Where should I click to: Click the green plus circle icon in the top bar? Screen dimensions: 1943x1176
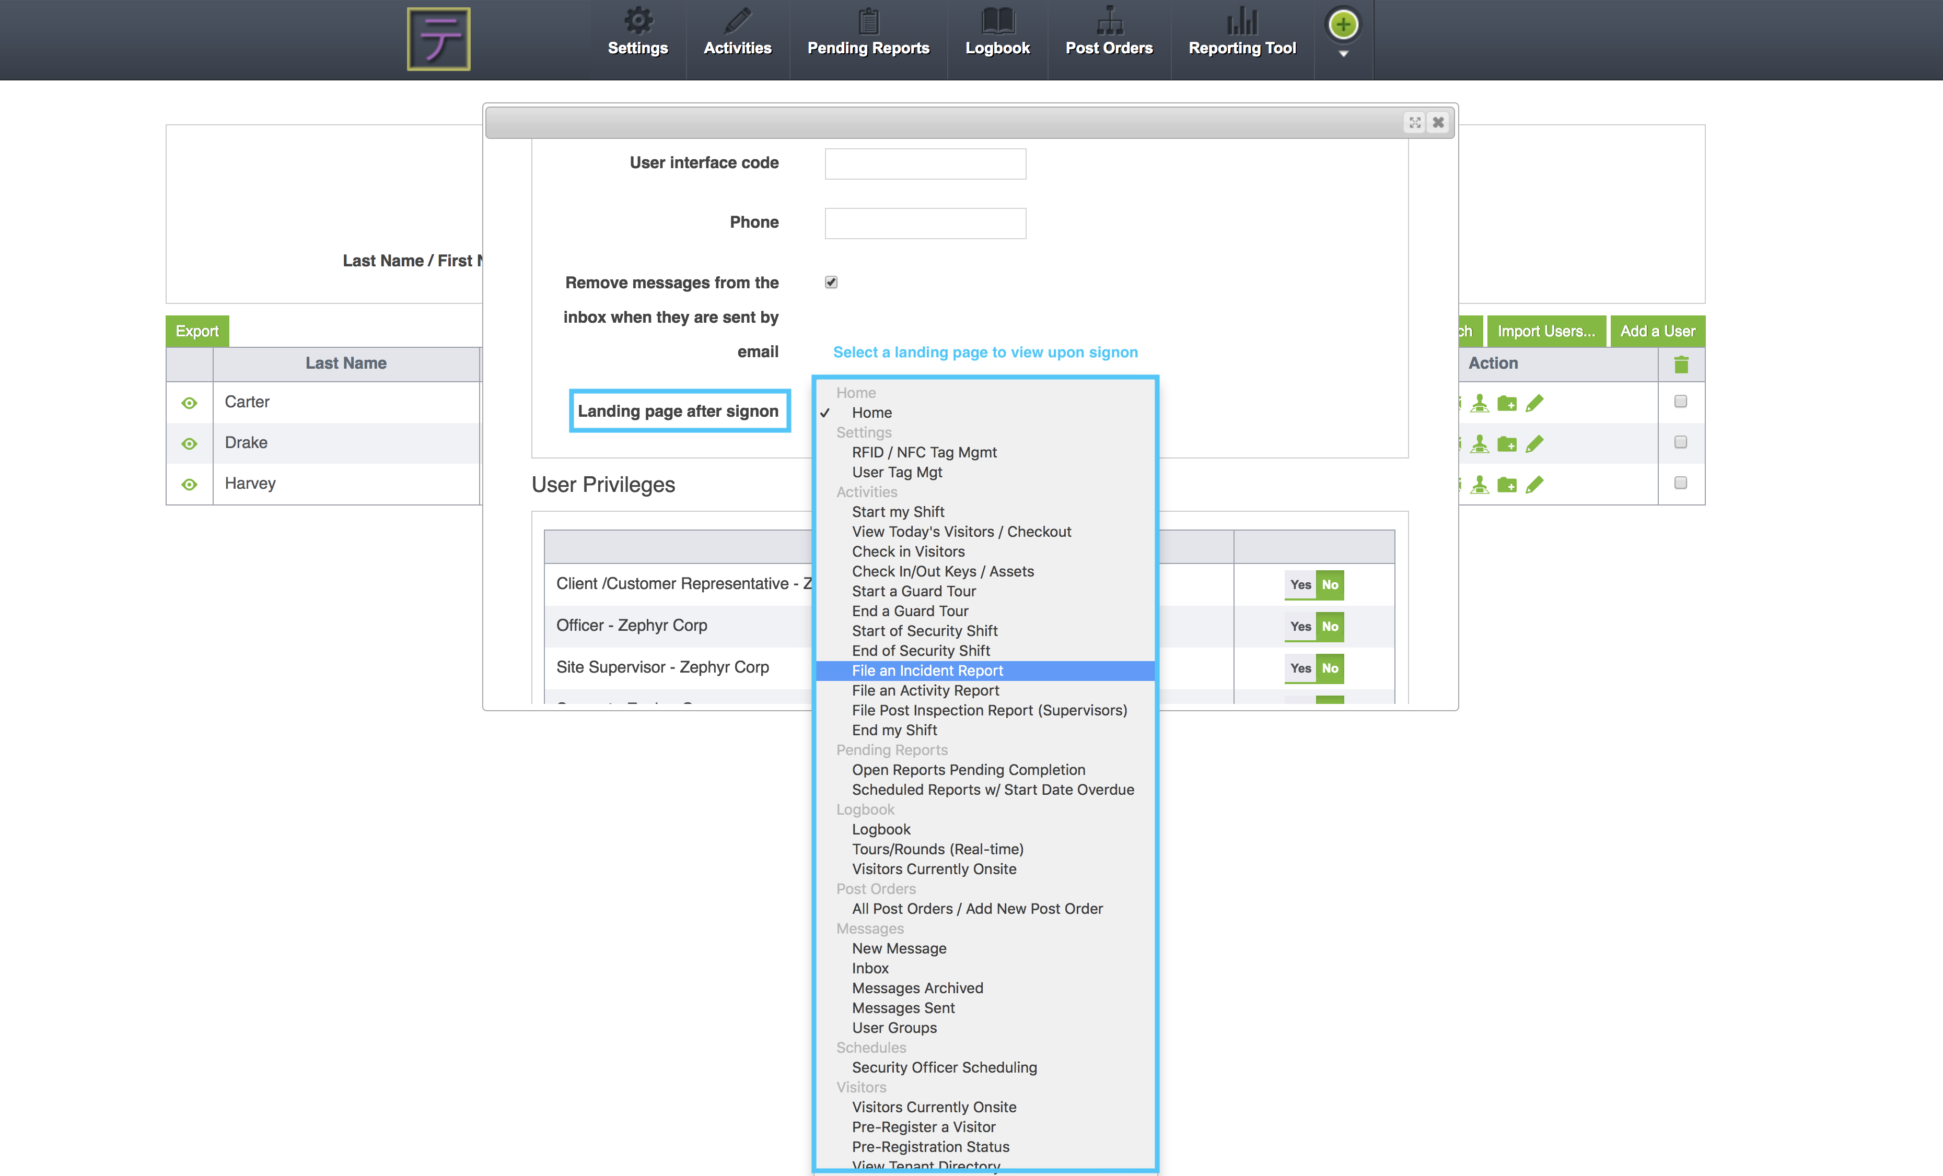[x=1343, y=25]
